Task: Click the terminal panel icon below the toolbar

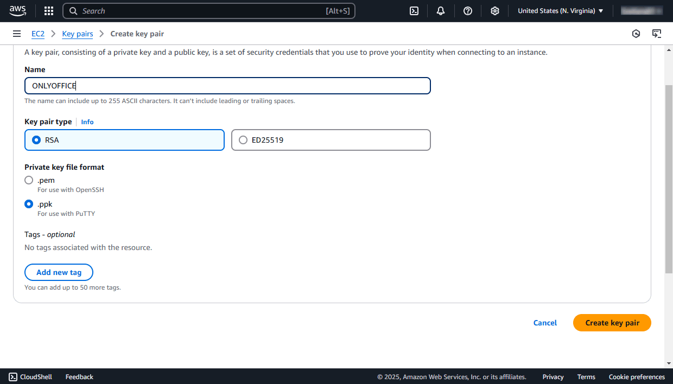Action: coord(657,33)
